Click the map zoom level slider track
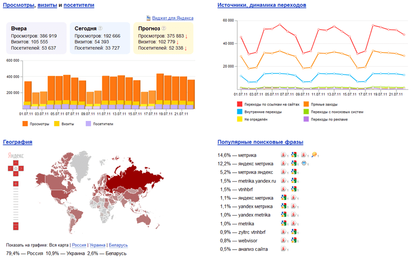The height and width of the screenshot is (260, 413). [16, 204]
